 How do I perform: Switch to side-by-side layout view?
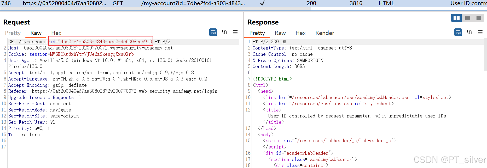[x=456, y=18]
